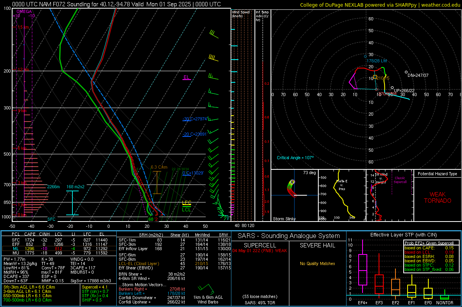Click the 178/28 LM hodograph label
This screenshot has width=462, height=307.
377,61
